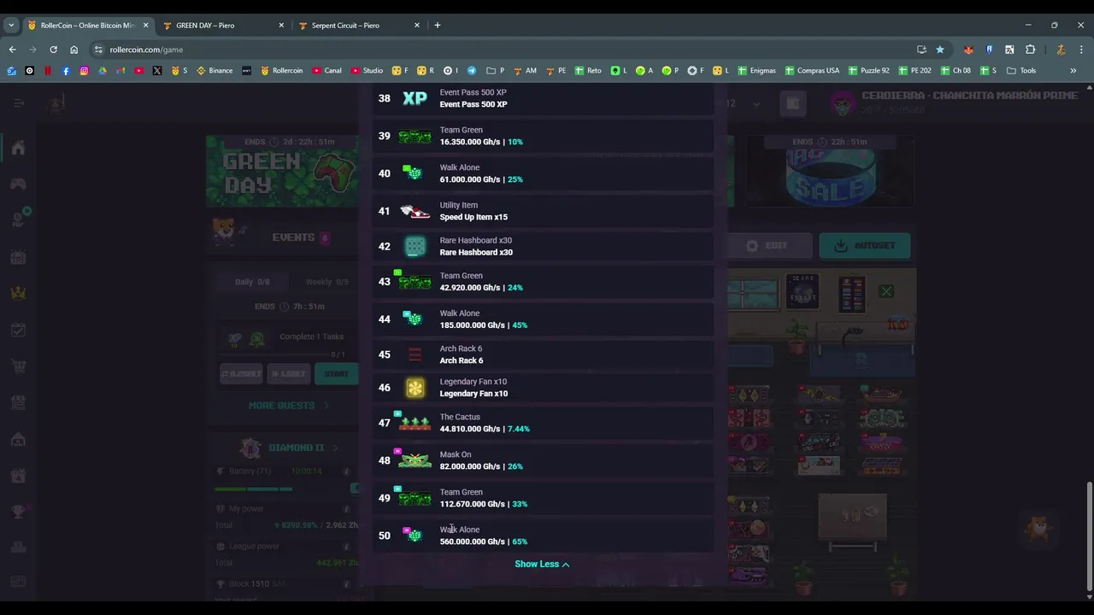
Task: Expand the Diamond II league chevron
Action: click(335, 448)
